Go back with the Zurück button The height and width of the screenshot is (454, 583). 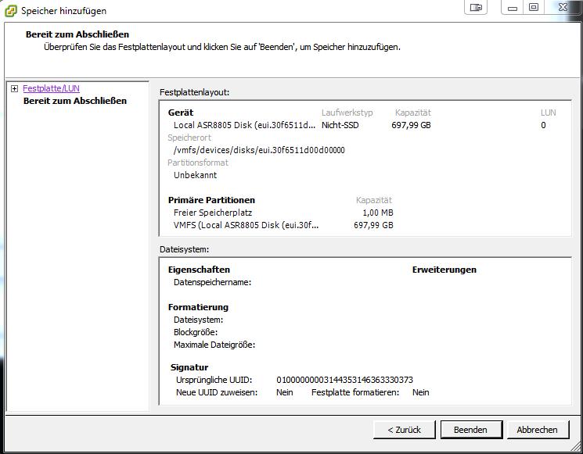[x=404, y=430]
